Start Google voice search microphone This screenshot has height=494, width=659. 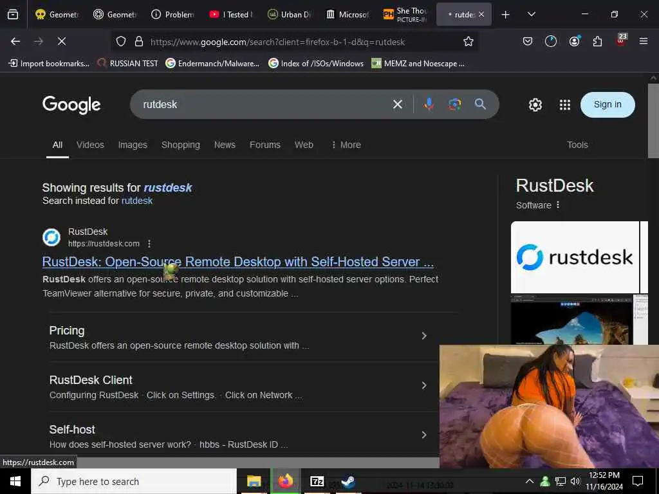429,104
